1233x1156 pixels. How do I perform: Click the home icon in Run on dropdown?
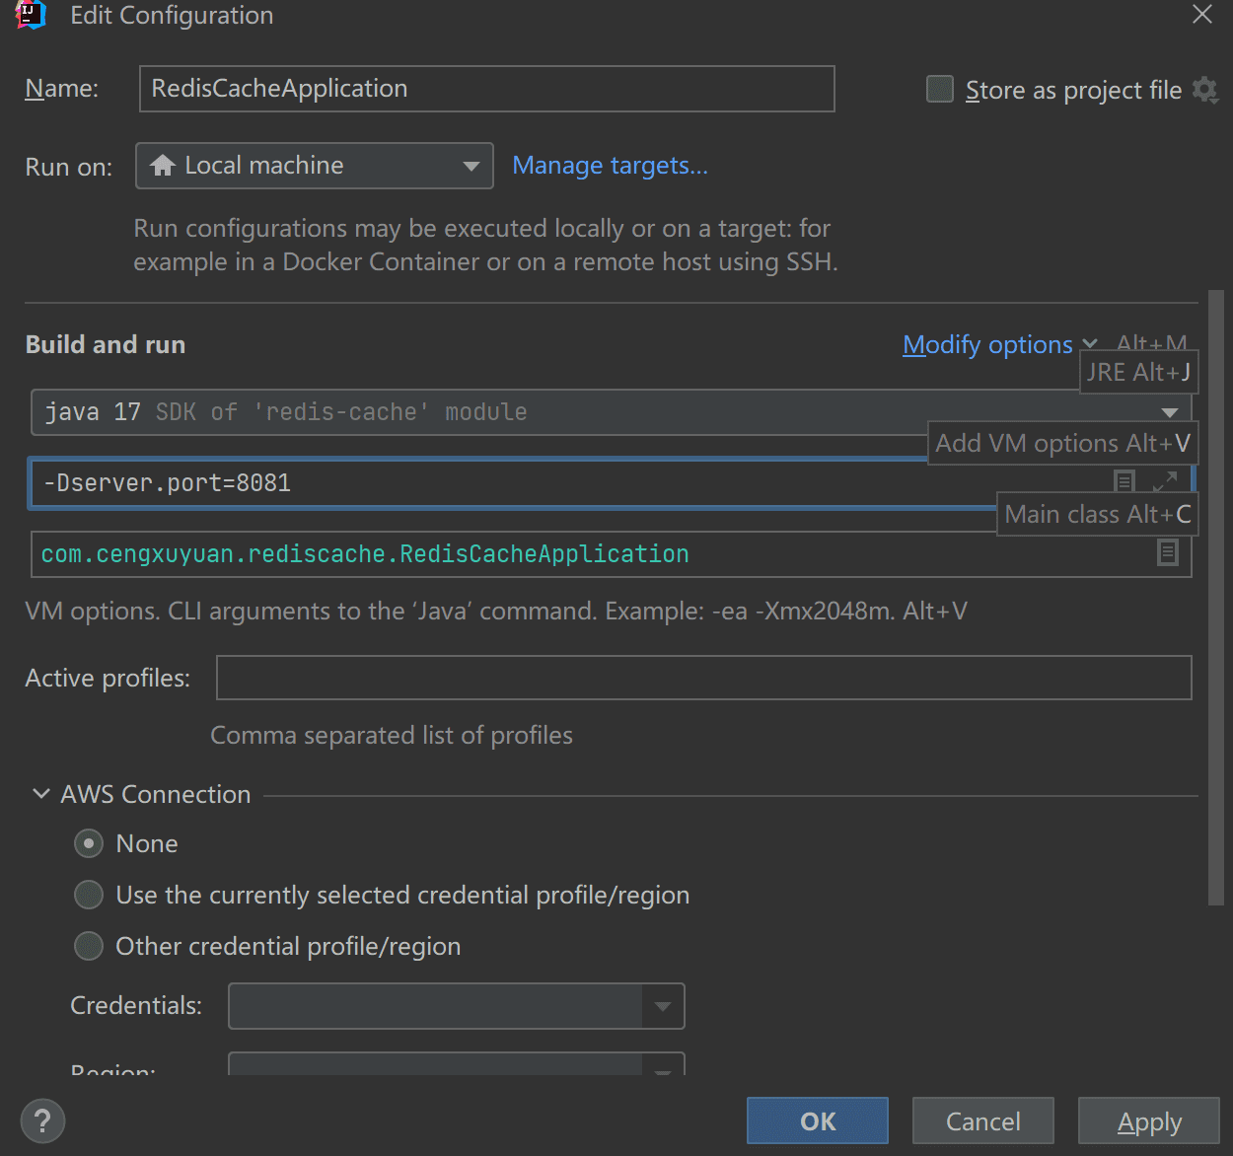pyautogui.click(x=164, y=166)
